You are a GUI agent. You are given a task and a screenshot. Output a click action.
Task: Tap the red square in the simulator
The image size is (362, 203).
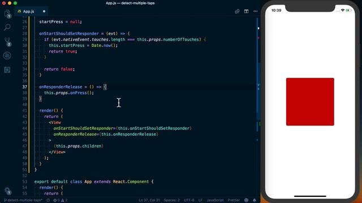pyautogui.click(x=310, y=101)
